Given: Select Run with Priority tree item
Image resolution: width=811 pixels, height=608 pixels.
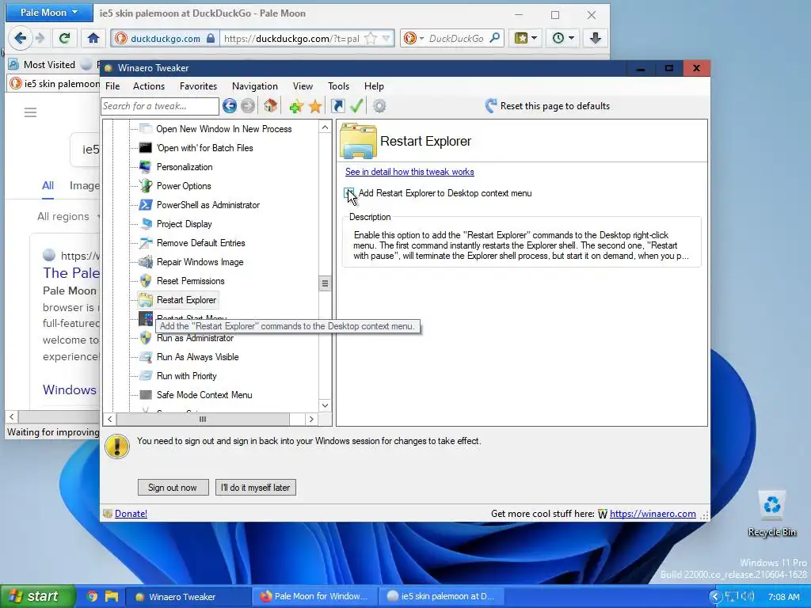Looking at the screenshot, I should (186, 376).
